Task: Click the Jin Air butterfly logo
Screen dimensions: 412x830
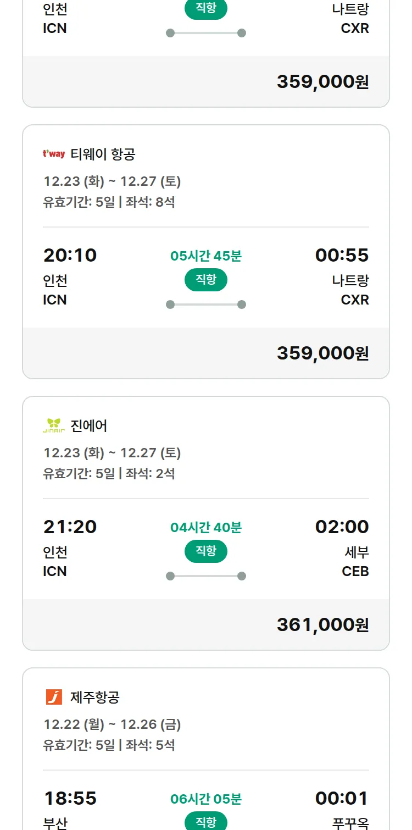Action: click(54, 425)
